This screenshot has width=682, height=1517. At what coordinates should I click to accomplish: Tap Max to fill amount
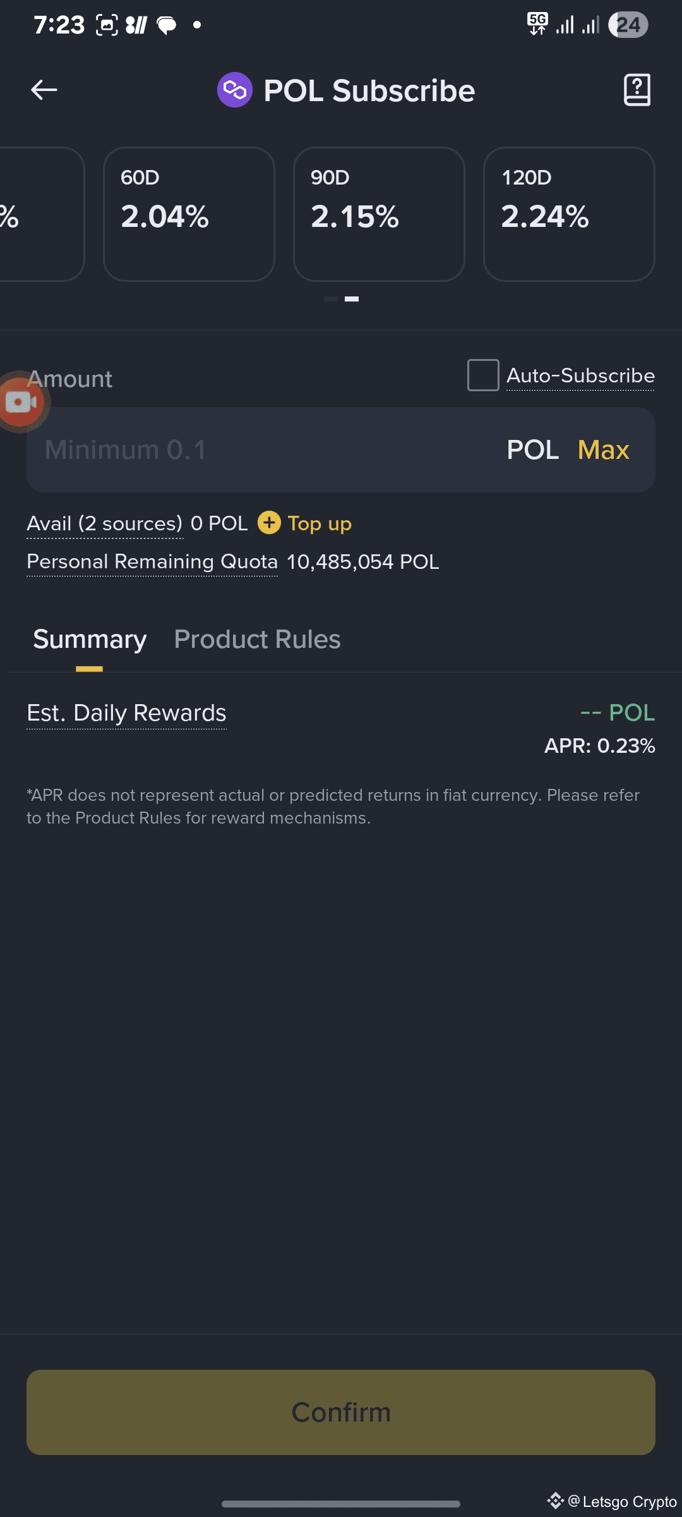coord(603,450)
